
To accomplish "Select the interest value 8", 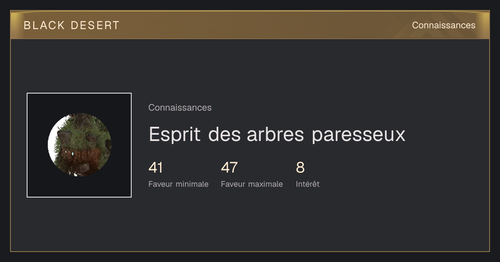I will click(300, 168).
